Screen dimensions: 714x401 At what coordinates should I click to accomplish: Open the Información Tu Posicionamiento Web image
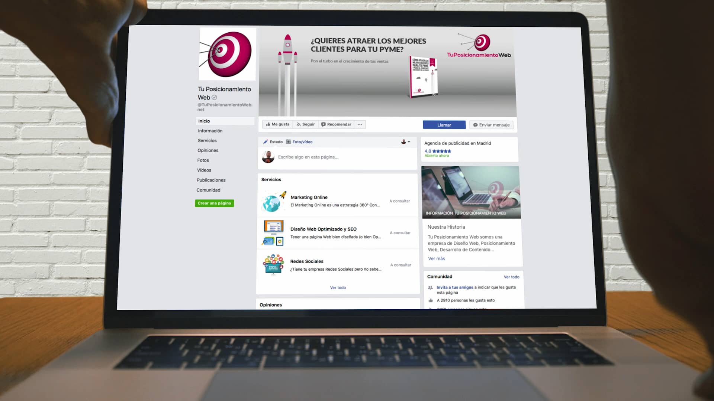coord(471,192)
